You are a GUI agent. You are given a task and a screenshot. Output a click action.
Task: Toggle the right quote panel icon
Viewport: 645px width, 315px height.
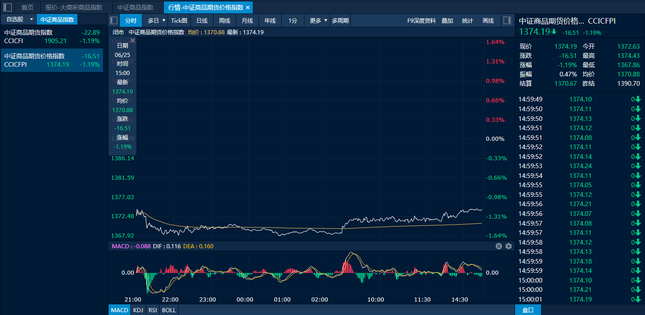point(507,20)
